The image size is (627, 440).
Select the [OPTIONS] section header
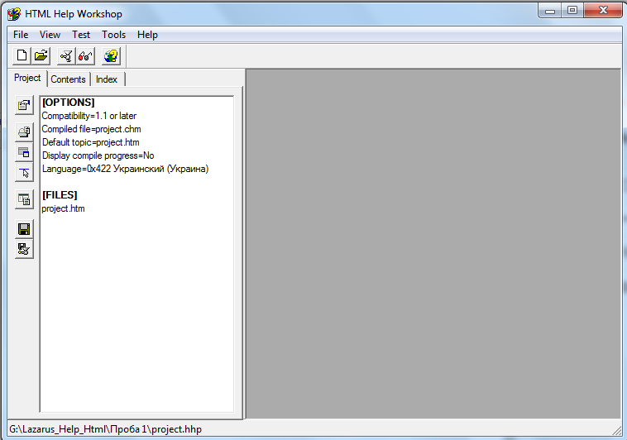(x=69, y=103)
